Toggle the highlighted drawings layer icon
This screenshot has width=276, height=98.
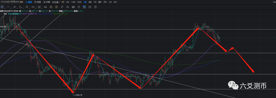point(84,7)
